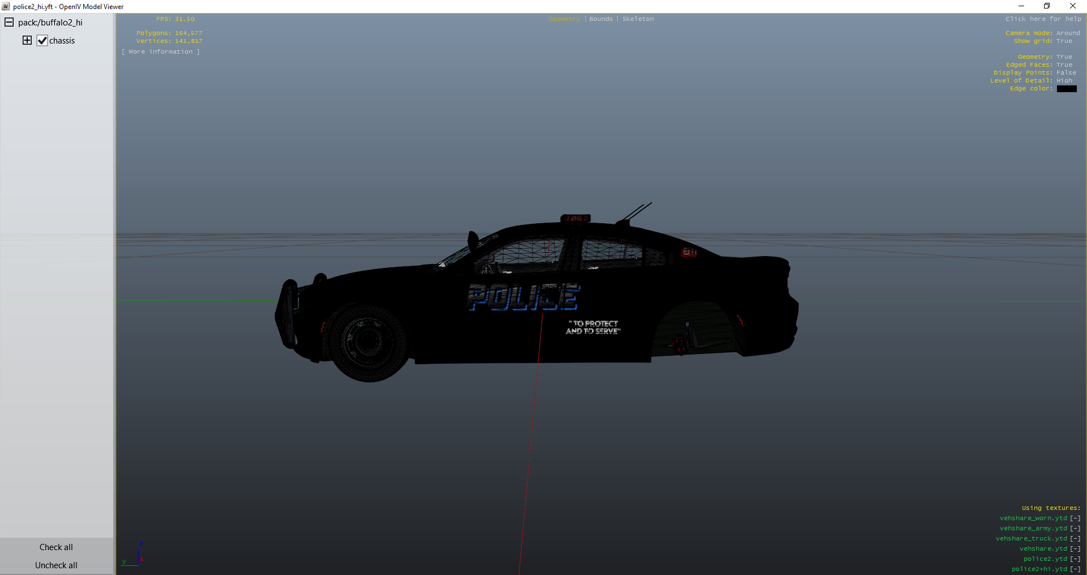Collapse the pack/buffalo2_hi tree node

click(9, 23)
